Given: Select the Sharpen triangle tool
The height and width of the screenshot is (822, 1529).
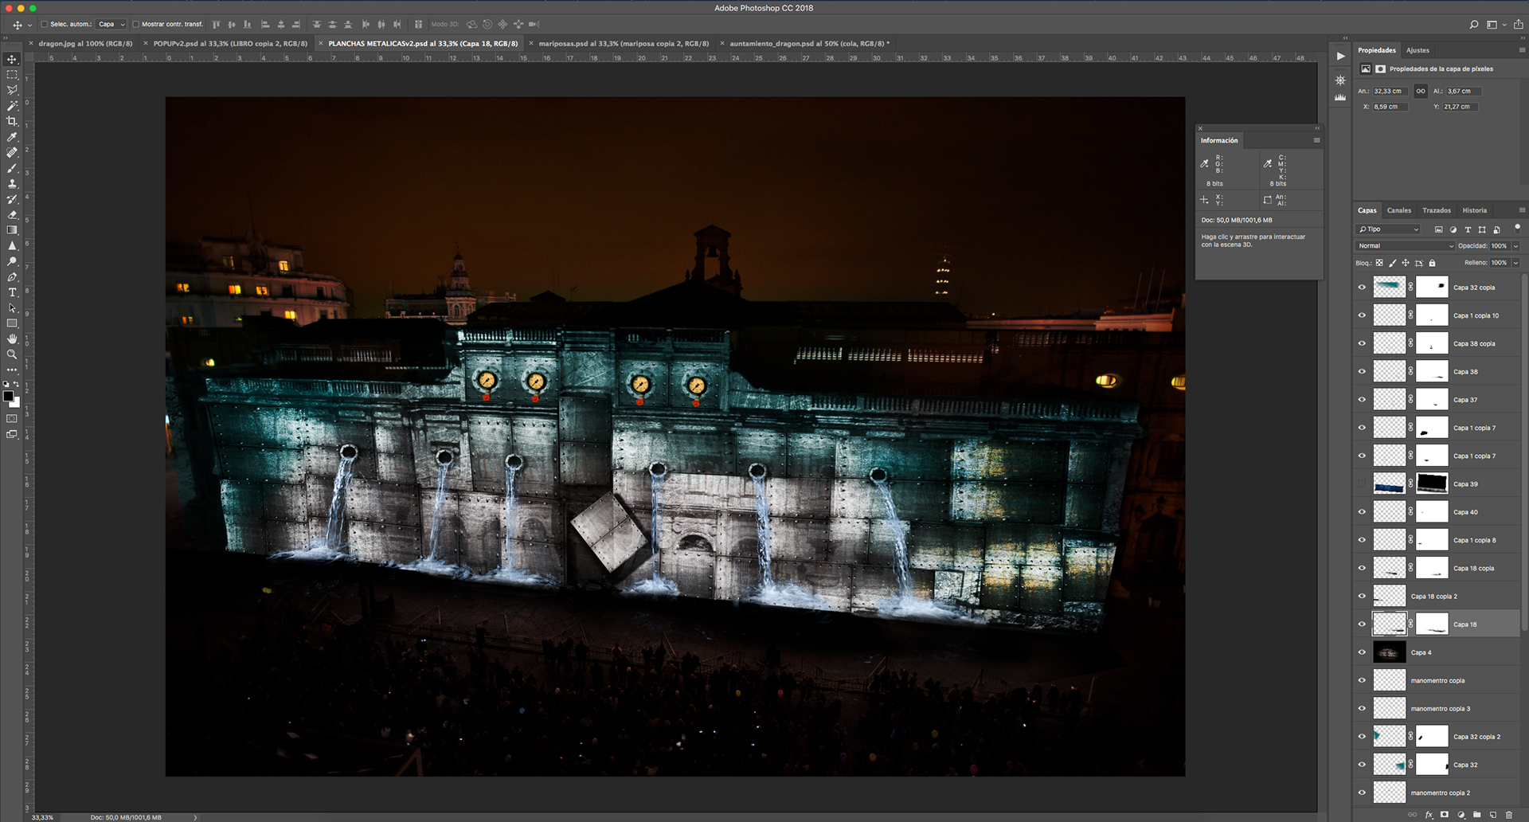Looking at the screenshot, I should [12, 246].
